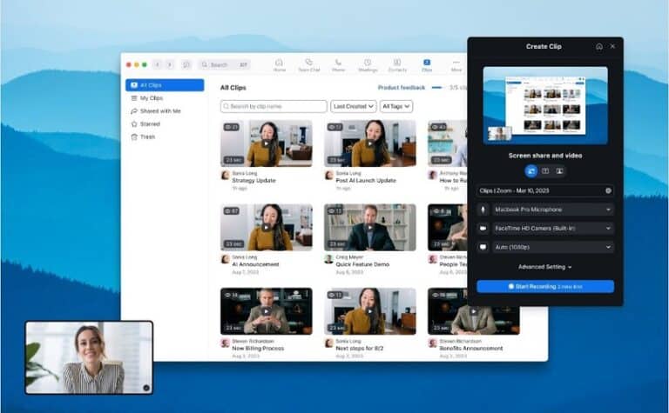Open the FaceTime HD Camera dropdown
This screenshot has height=413, width=669.
click(553, 228)
